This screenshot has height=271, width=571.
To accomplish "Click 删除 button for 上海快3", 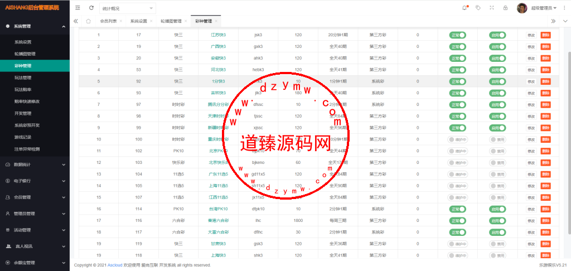I will (x=545, y=255).
